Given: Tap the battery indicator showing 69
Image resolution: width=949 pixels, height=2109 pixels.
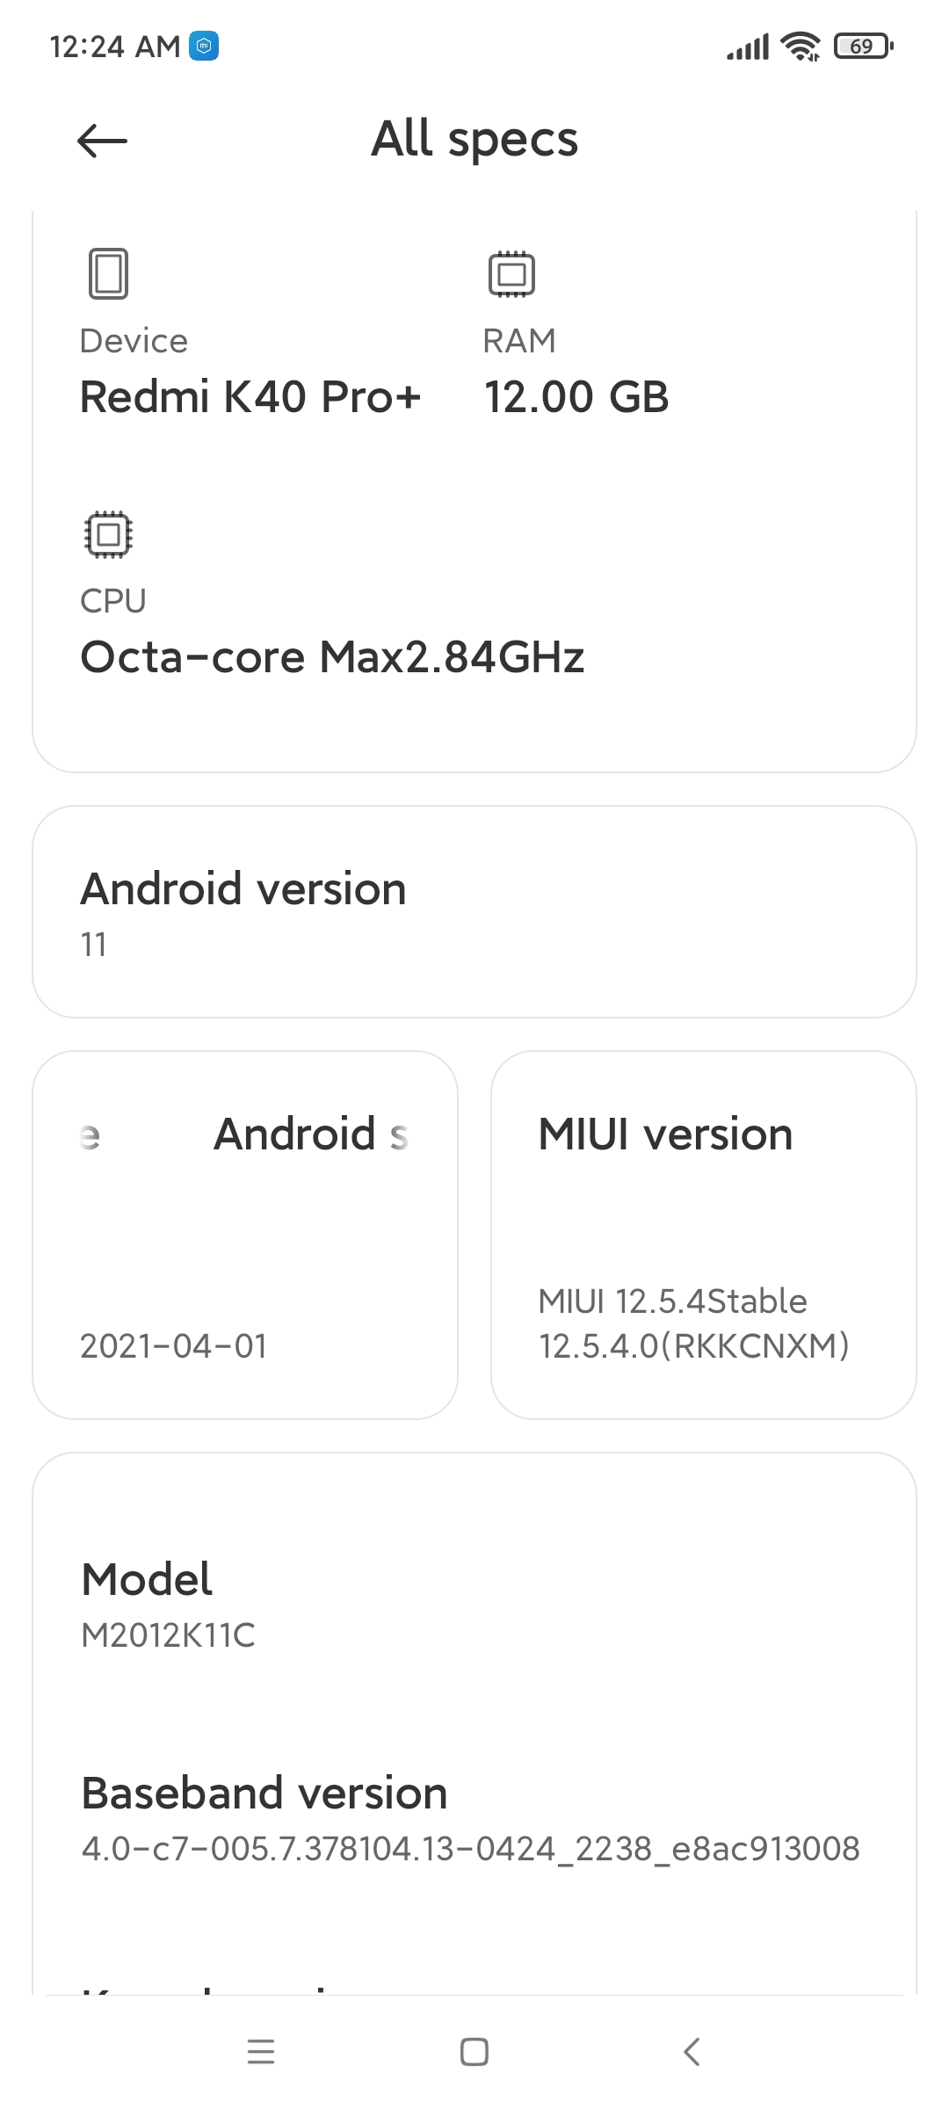Looking at the screenshot, I should (x=864, y=46).
